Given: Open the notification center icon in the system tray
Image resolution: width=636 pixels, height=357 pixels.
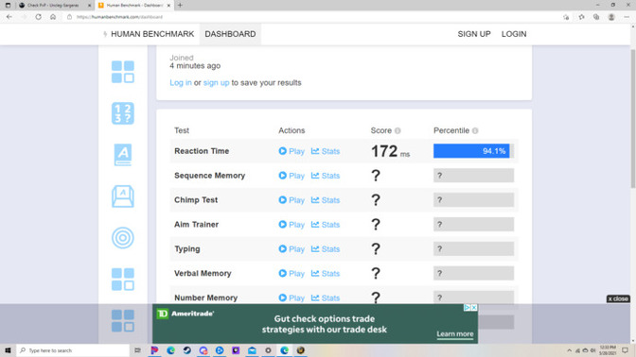Looking at the screenshot, I should (626, 350).
